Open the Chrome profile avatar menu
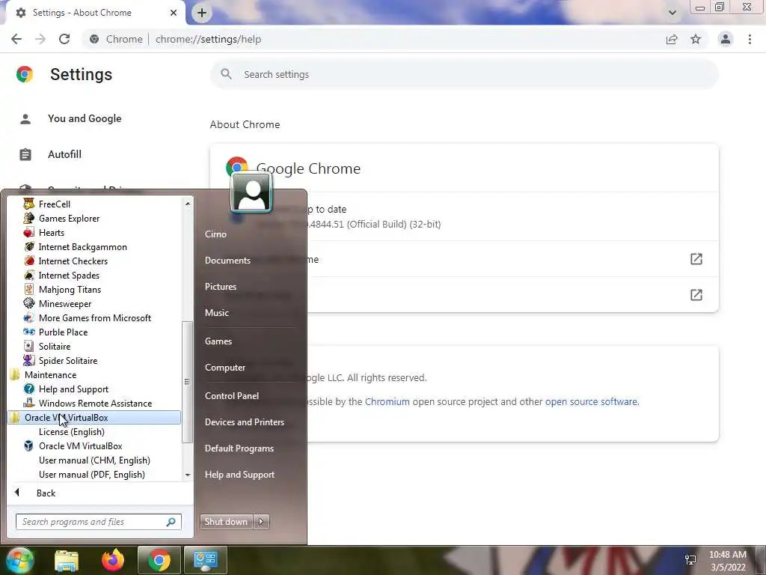This screenshot has width=766, height=575. click(x=726, y=39)
